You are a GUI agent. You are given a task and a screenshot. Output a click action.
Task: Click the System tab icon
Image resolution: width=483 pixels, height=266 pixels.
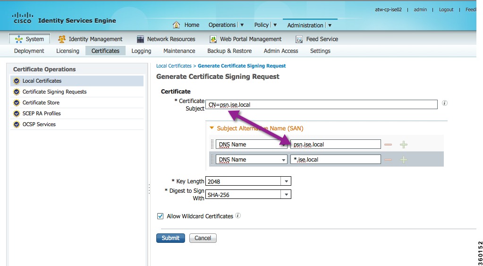point(19,39)
